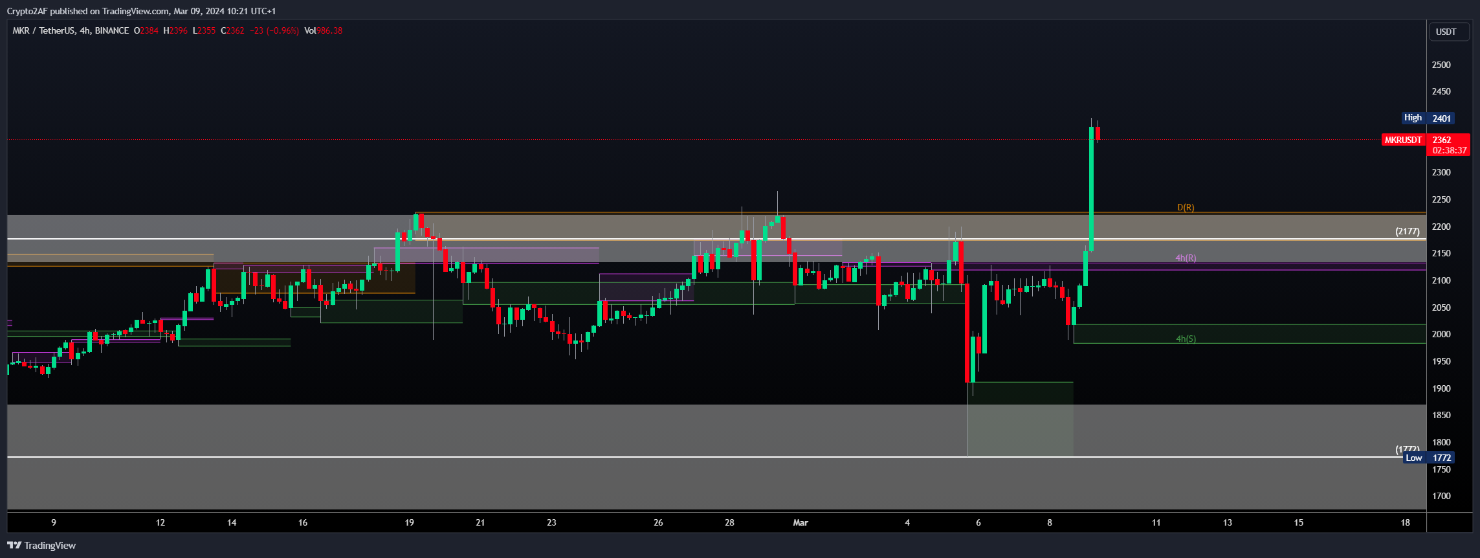The image size is (1480, 558).
Task: Click date 11 on time axis
Action: coord(1156,523)
